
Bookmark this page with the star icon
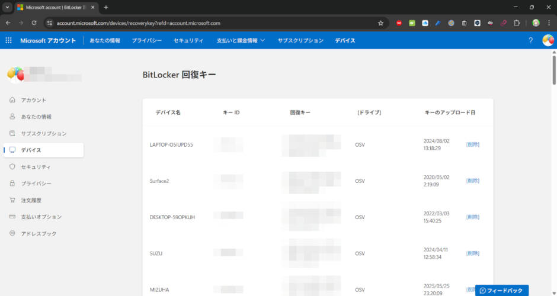click(381, 23)
